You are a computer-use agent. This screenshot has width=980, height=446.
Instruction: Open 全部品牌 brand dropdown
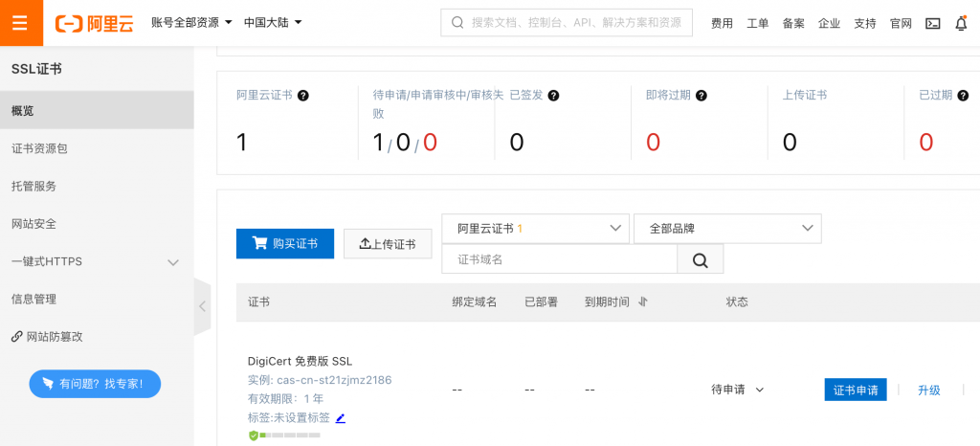[727, 229]
